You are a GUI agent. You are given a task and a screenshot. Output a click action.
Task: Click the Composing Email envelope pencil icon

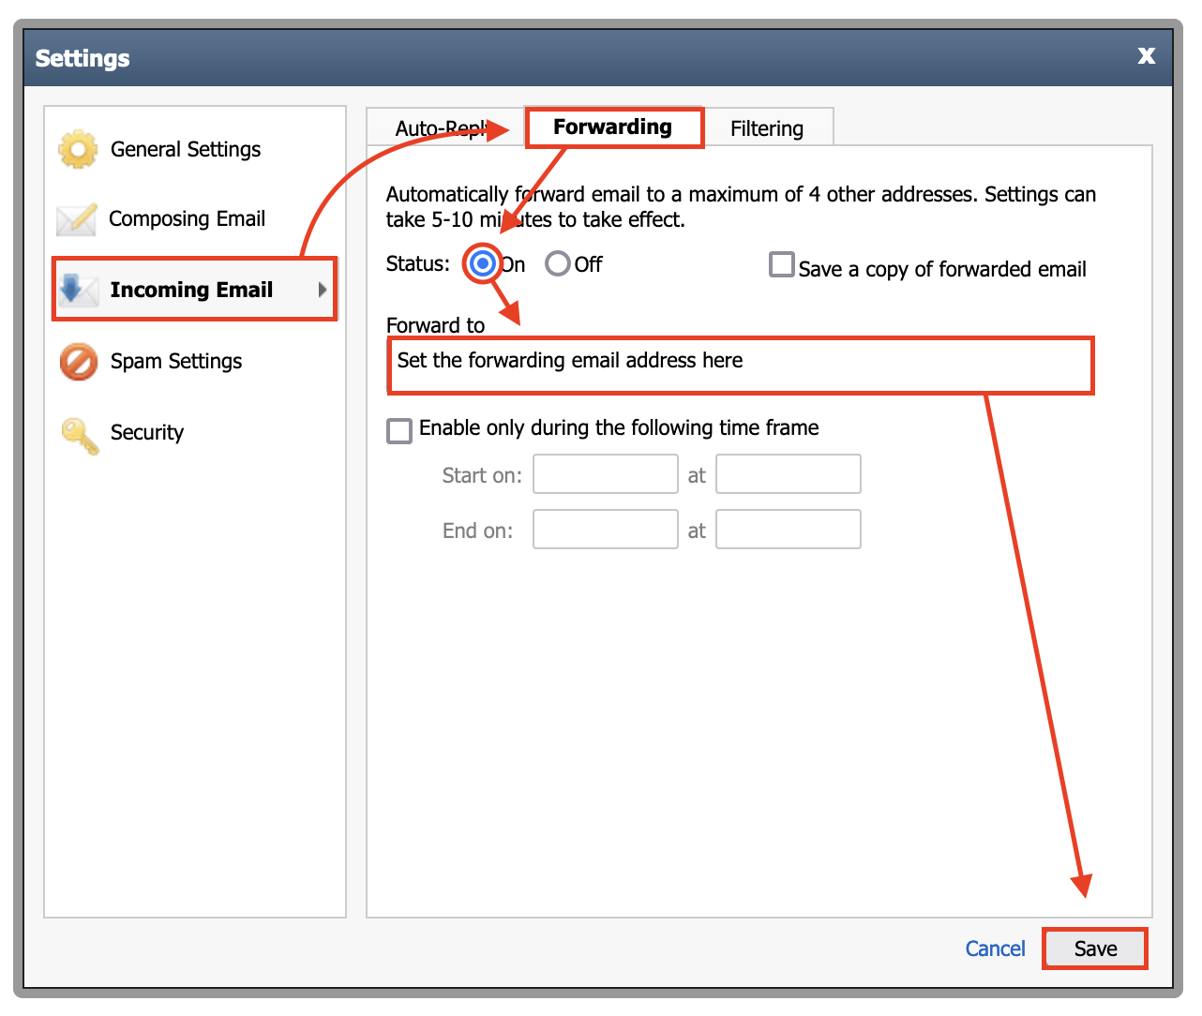click(x=77, y=219)
